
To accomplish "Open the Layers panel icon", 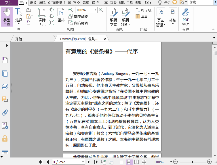I will click(x=5, y=86).
